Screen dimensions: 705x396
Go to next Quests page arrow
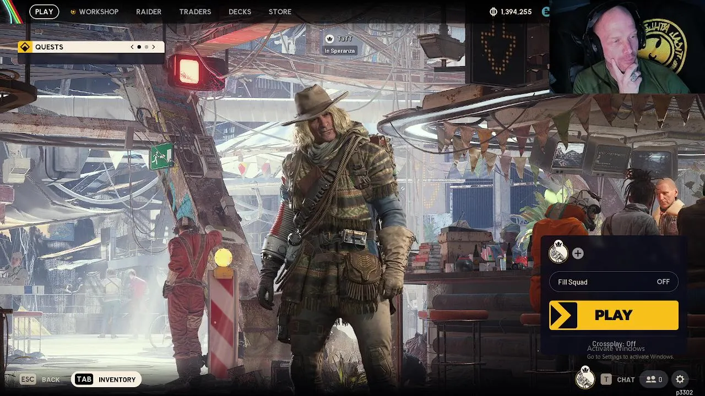click(154, 47)
